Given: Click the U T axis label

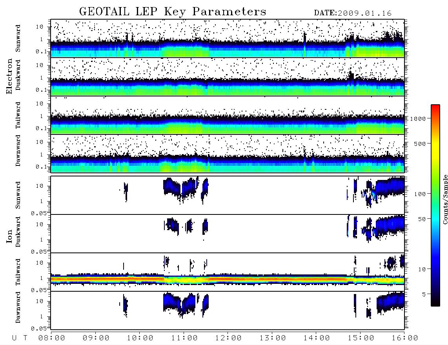Looking at the screenshot, I should pos(20,338).
